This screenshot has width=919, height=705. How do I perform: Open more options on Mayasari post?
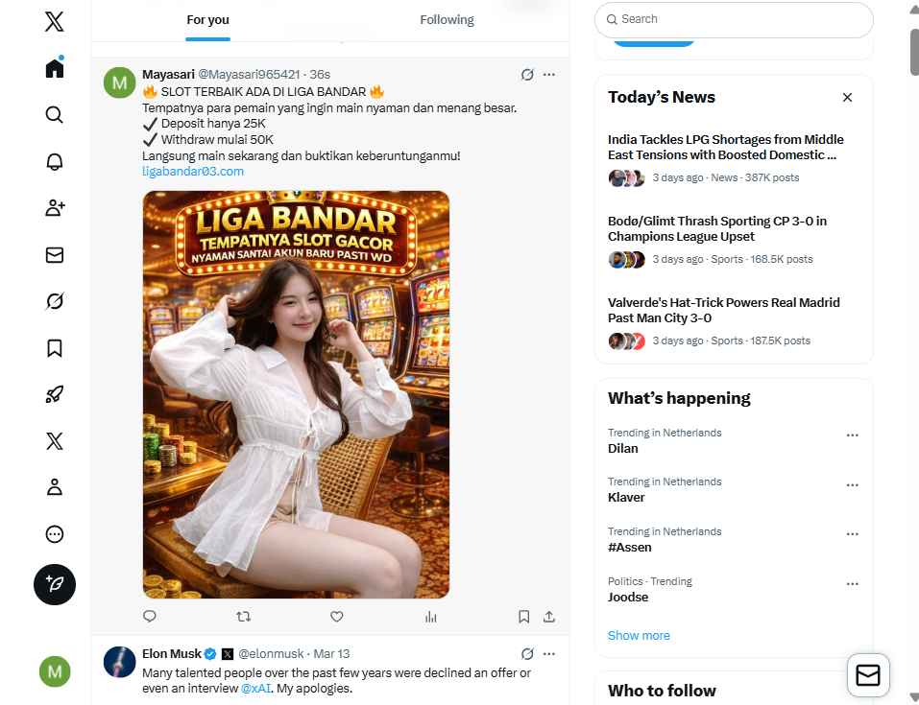click(x=549, y=75)
